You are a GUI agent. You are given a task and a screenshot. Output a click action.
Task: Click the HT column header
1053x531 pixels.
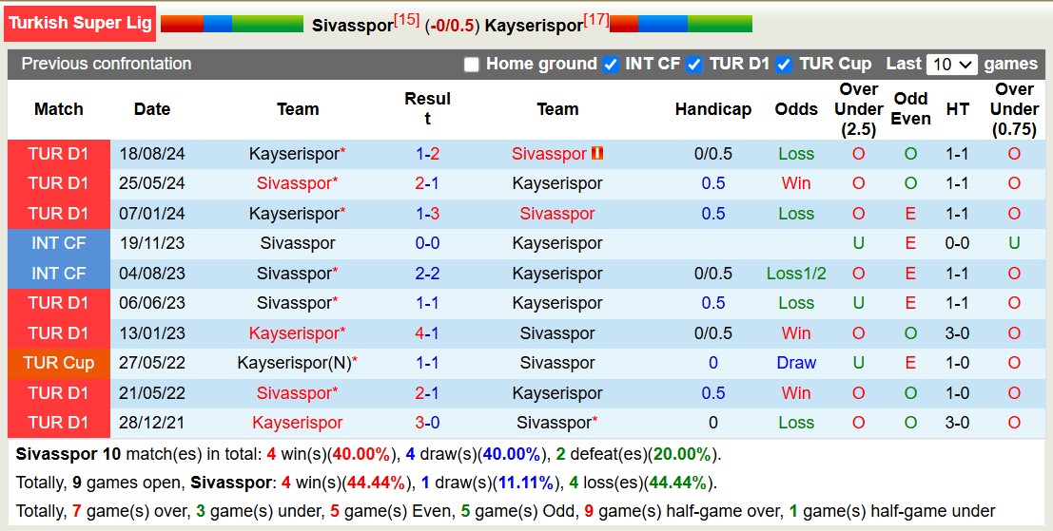(x=957, y=109)
